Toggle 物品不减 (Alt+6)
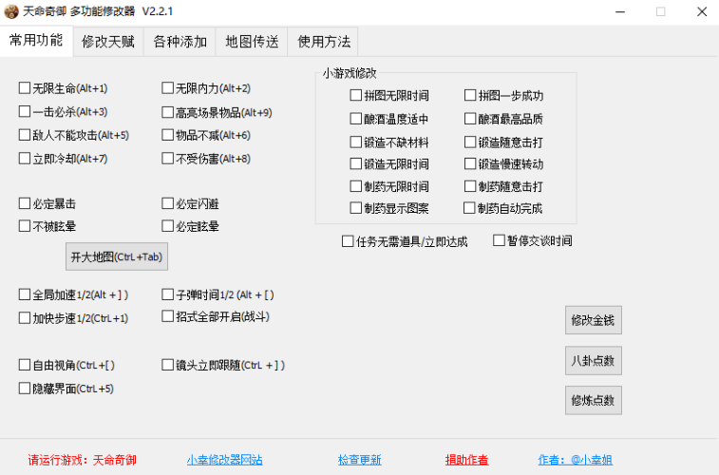 coord(167,135)
